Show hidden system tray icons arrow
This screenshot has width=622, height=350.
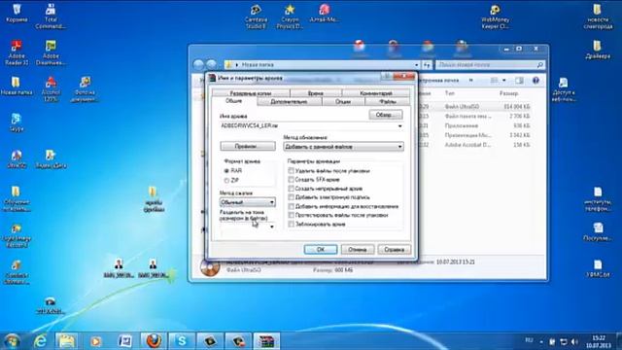(x=541, y=341)
